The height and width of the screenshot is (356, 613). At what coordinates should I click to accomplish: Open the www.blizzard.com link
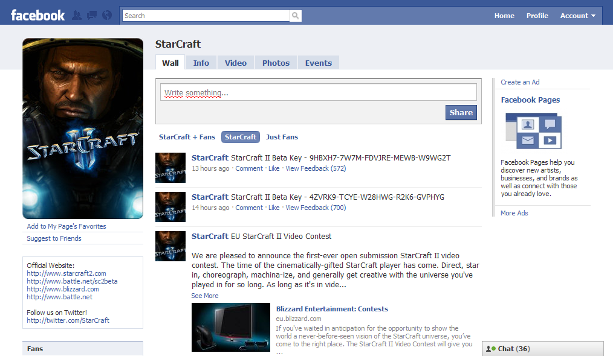tap(62, 289)
